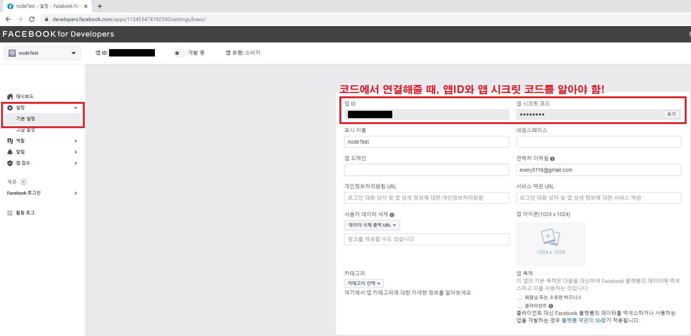Click the settings gear icon in sidebar
This screenshot has width=691, height=336.
(x=10, y=108)
